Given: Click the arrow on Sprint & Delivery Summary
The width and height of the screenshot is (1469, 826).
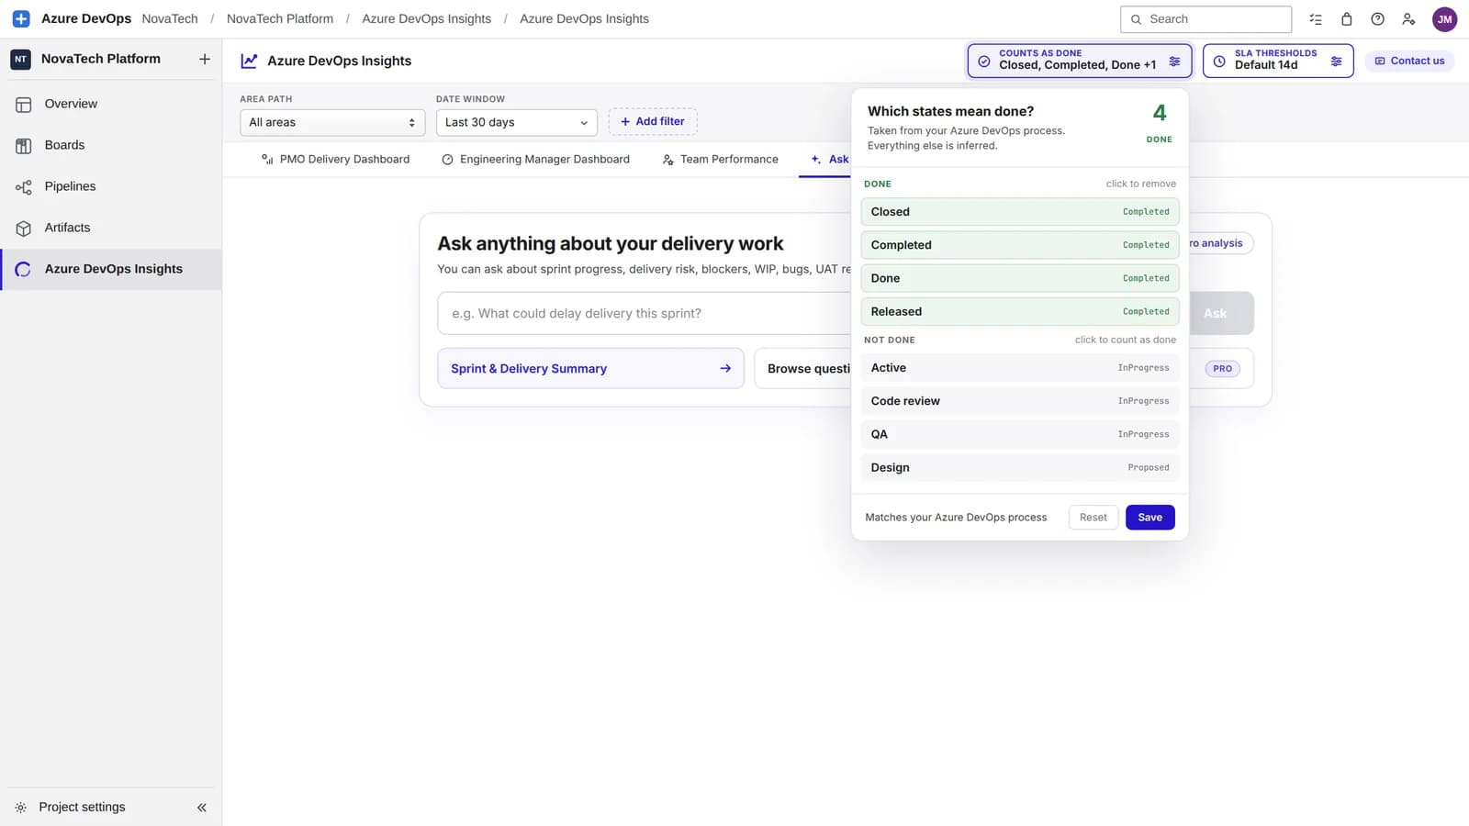Looking at the screenshot, I should pyautogui.click(x=725, y=368).
